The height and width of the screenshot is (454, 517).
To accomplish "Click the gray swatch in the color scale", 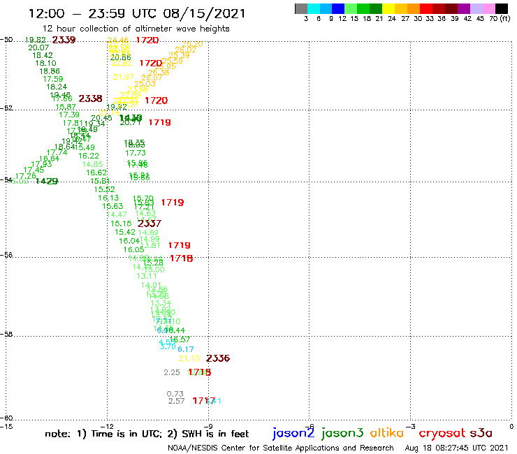I will tap(301, 8).
